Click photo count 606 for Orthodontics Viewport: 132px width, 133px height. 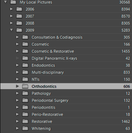(127, 86)
